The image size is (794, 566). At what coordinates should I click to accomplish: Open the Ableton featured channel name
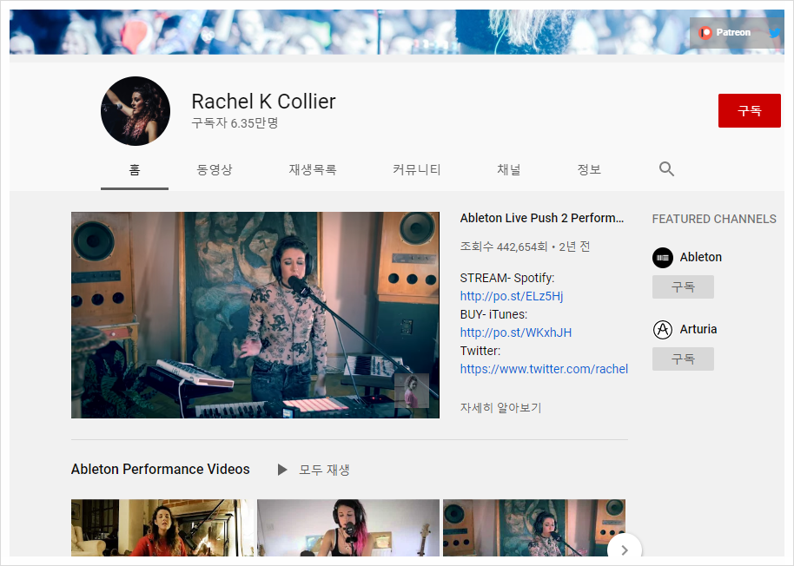point(701,257)
